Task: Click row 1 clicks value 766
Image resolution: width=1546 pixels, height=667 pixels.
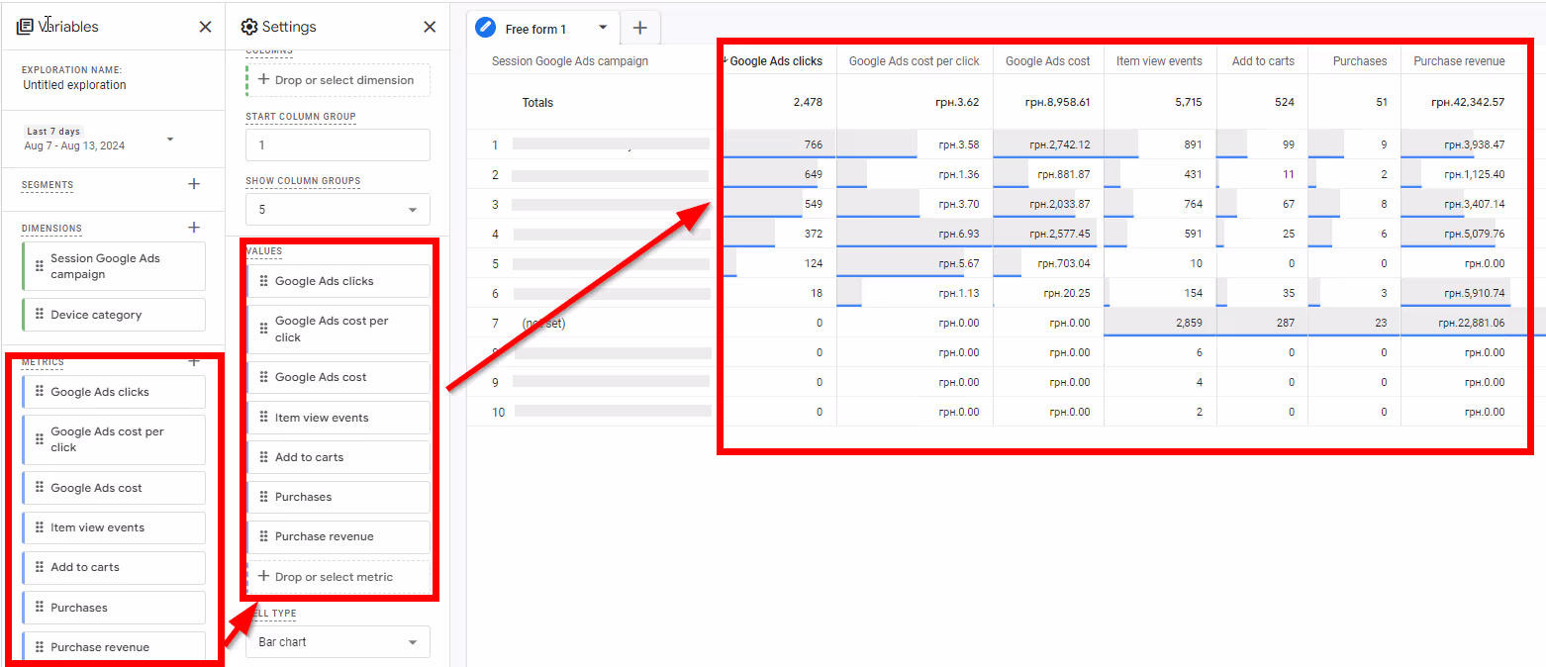Action: click(x=814, y=144)
